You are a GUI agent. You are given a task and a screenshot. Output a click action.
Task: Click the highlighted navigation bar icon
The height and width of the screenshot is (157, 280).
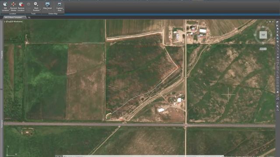[277, 38]
